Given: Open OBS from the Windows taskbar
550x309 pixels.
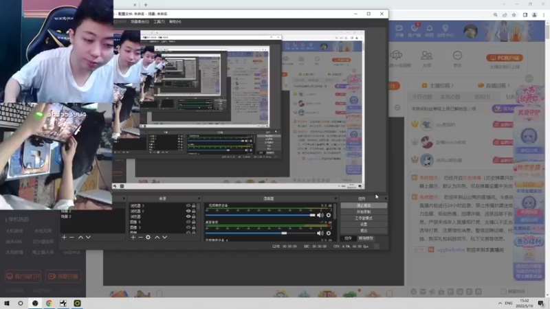Looking at the screenshot, I should point(35,303).
